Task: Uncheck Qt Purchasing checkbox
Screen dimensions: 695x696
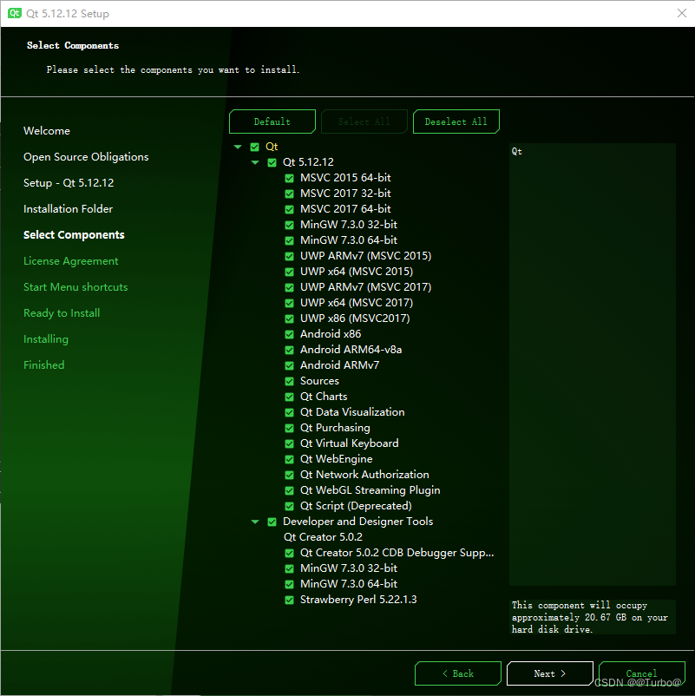Action: [289, 428]
